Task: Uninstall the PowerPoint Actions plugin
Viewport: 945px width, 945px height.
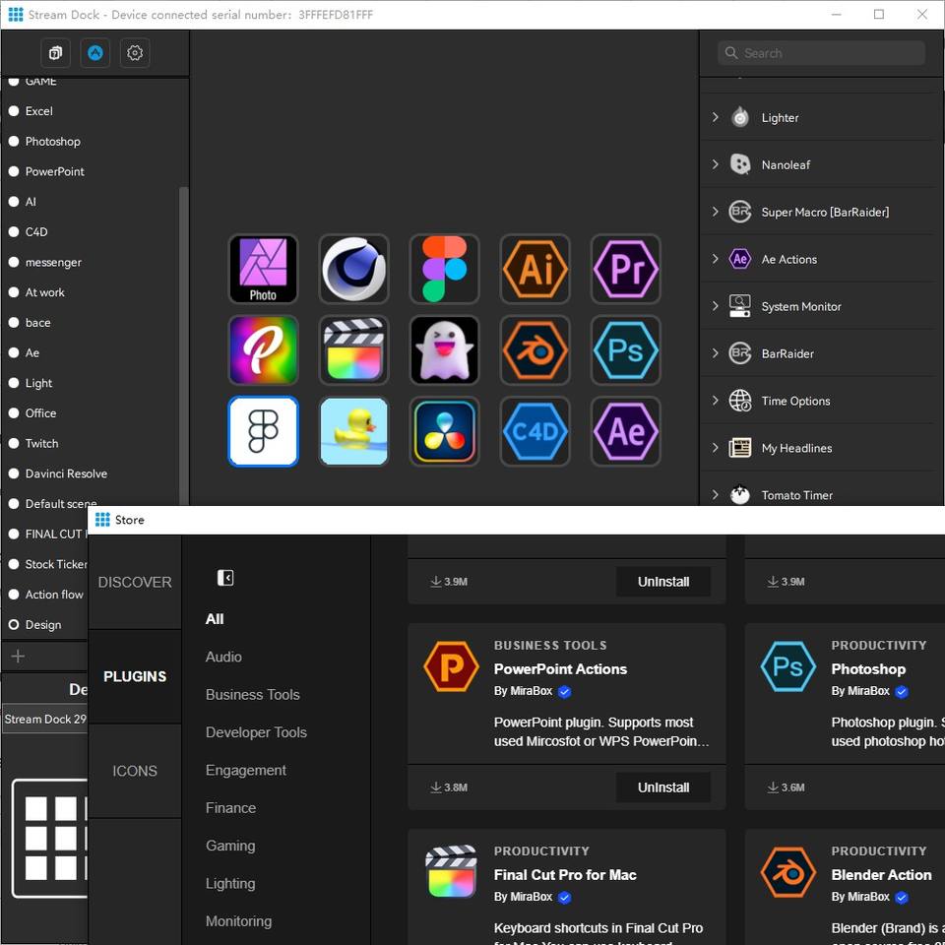Action: (662, 787)
